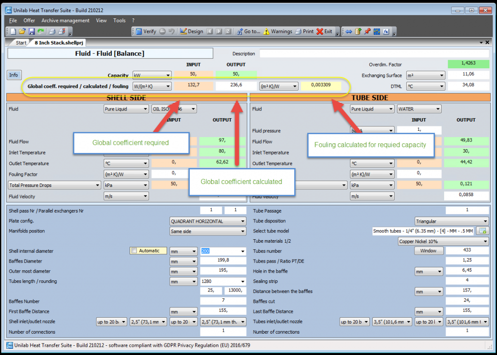
Task: Enable Automatic shell internal diameter checkbox
Action: tap(134, 251)
